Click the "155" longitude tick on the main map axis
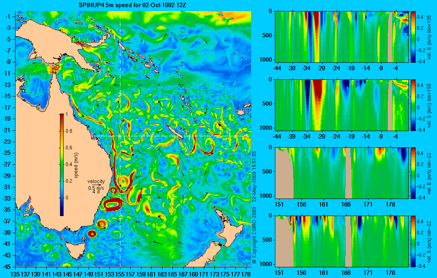The image size is (437, 278). [x=120, y=274]
